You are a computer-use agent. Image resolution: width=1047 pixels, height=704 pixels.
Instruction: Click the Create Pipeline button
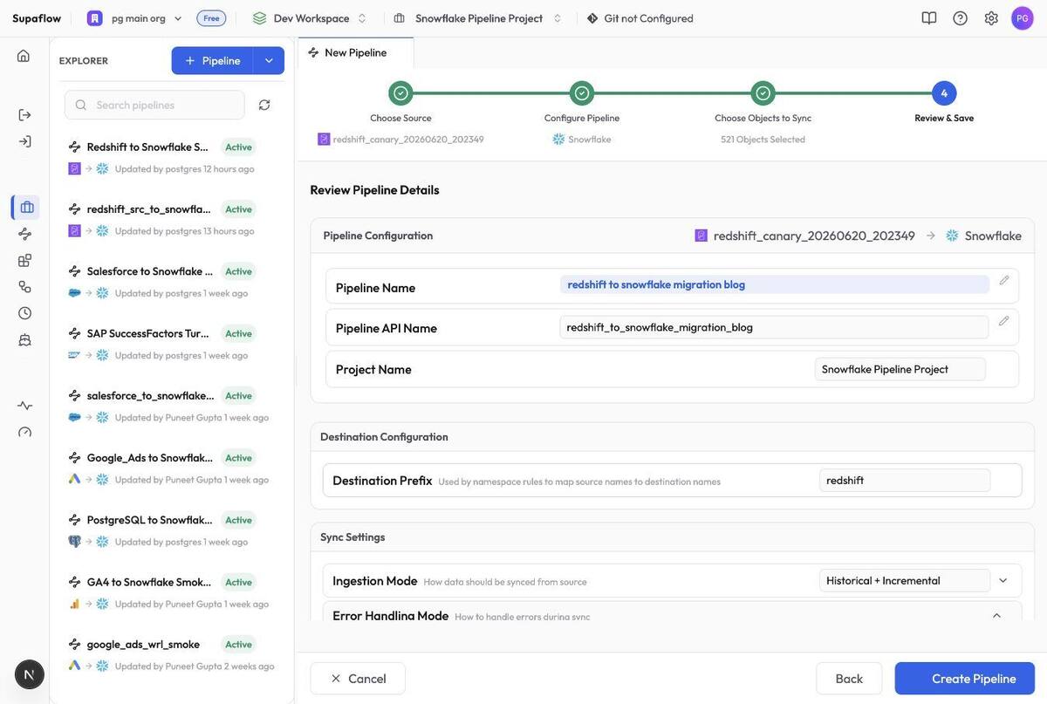[x=965, y=679]
